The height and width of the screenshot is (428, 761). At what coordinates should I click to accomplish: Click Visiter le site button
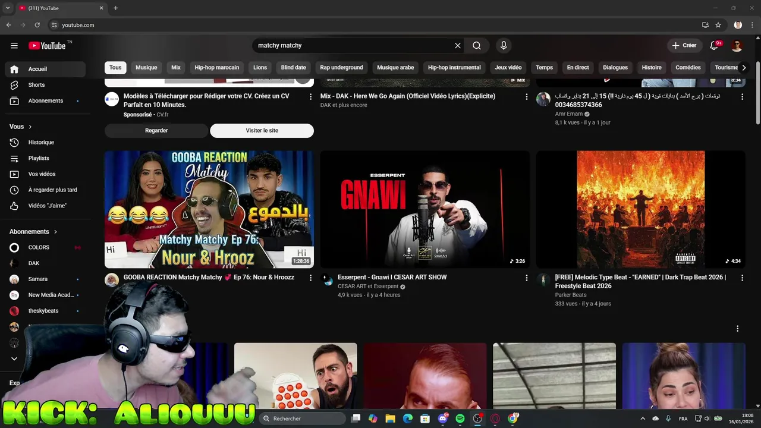tap(262, 131)
